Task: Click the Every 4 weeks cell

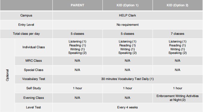Action: point(127,107)
